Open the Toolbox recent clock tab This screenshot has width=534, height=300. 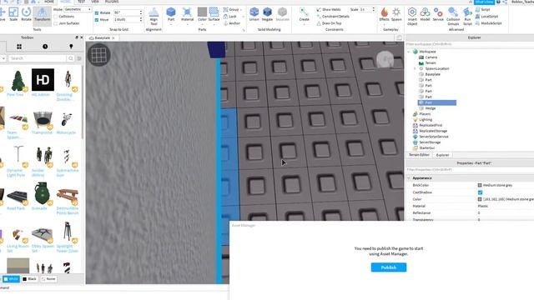pyautogui.click(x=45, y=47)
